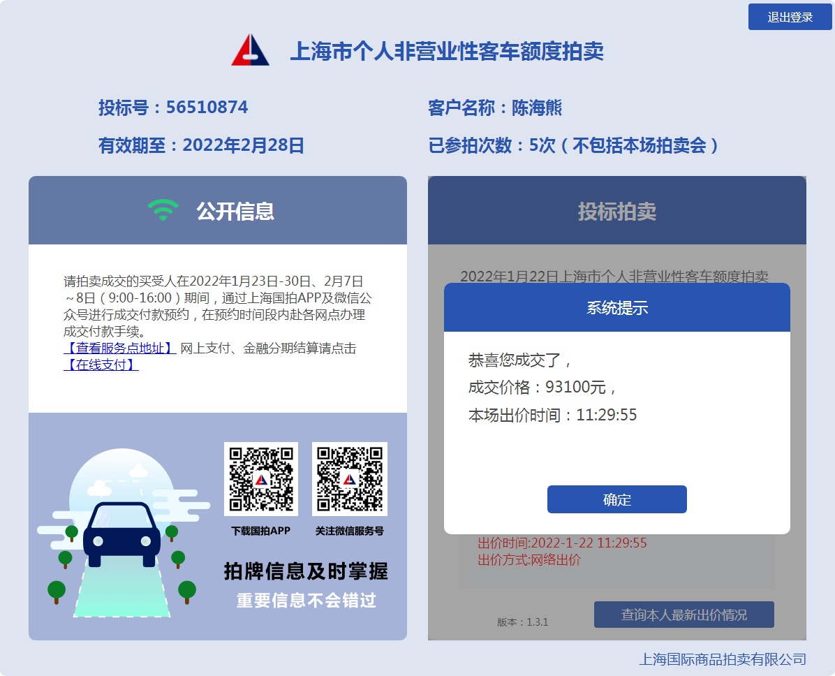Screen dimensions: 835x676
Task: Click the customer name 客户名称：陈海熊
Action: (495, 108)
